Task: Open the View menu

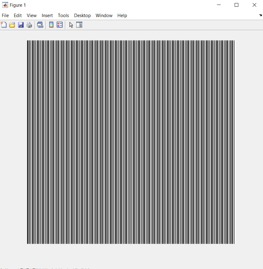Action: (32, 16)
